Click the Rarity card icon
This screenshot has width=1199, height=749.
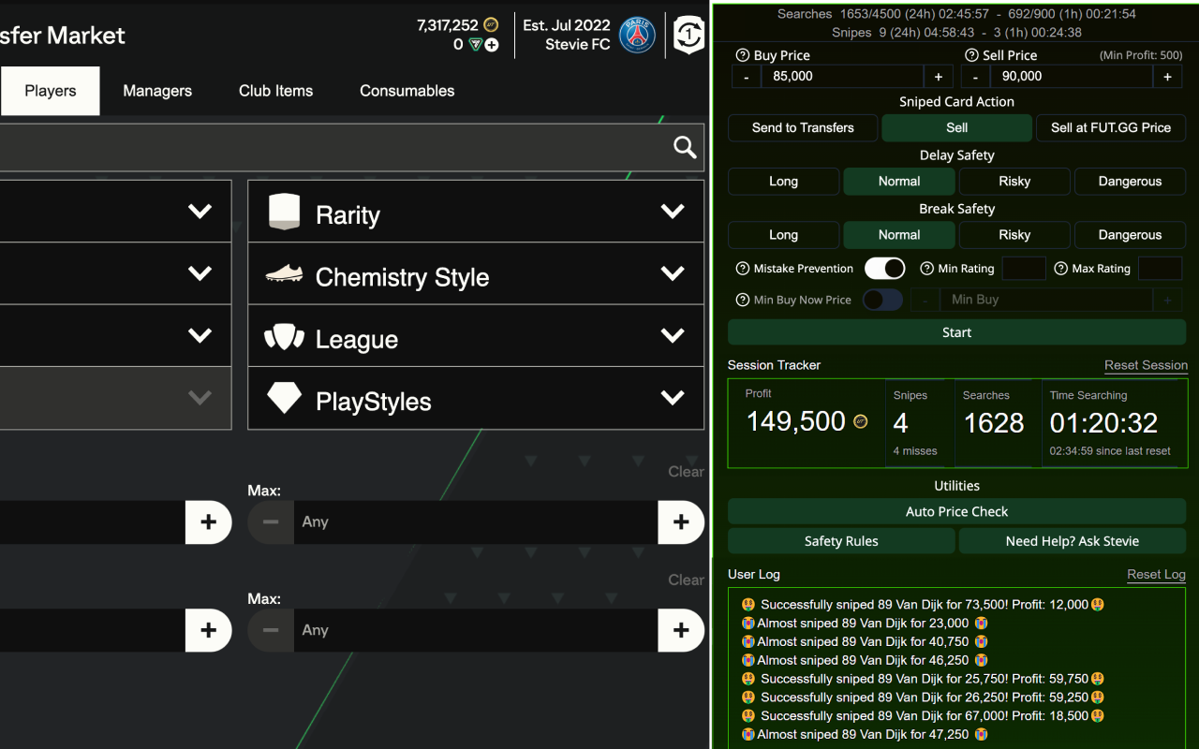point(284,212)
